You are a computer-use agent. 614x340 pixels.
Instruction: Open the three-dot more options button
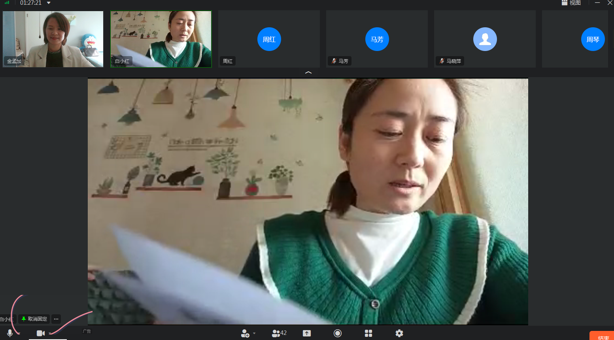[56, 319]
